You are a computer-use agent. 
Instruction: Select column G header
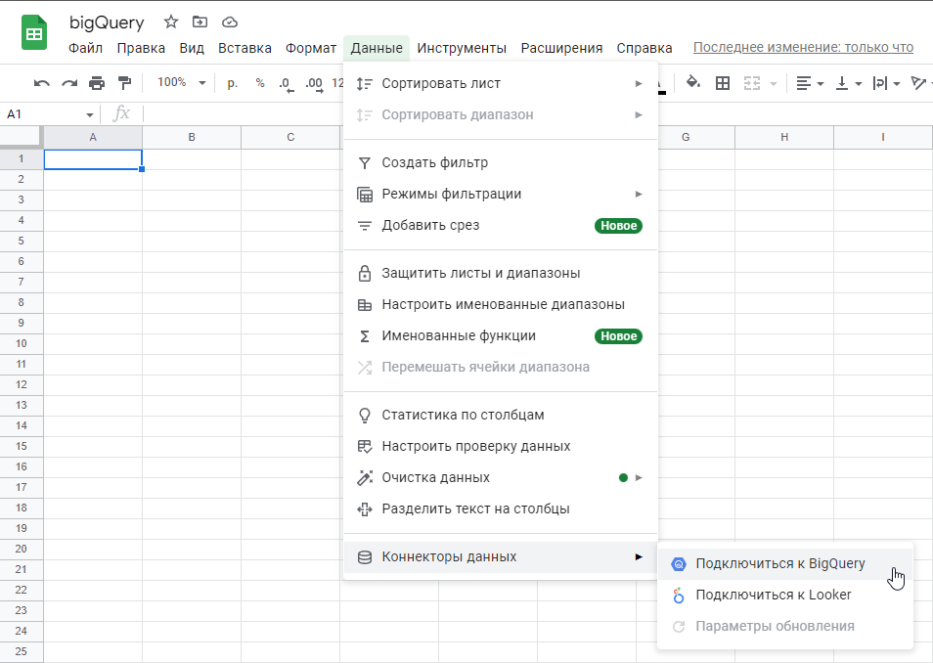point(686,138)
